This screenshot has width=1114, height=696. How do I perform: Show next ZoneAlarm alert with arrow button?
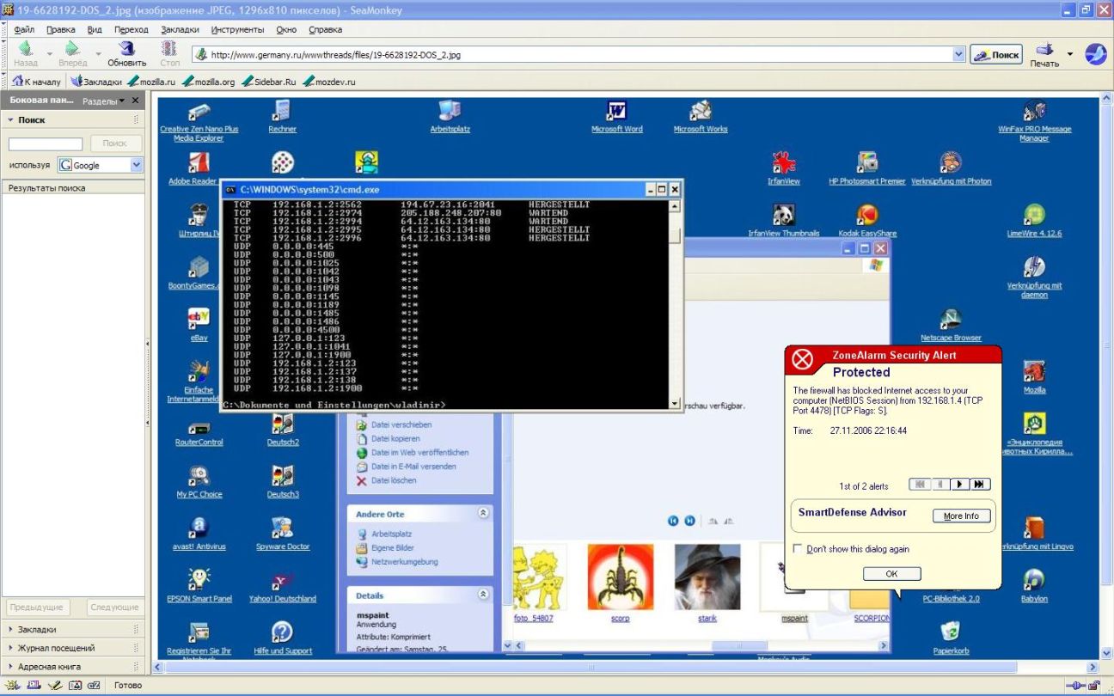(x=960, y=485)
